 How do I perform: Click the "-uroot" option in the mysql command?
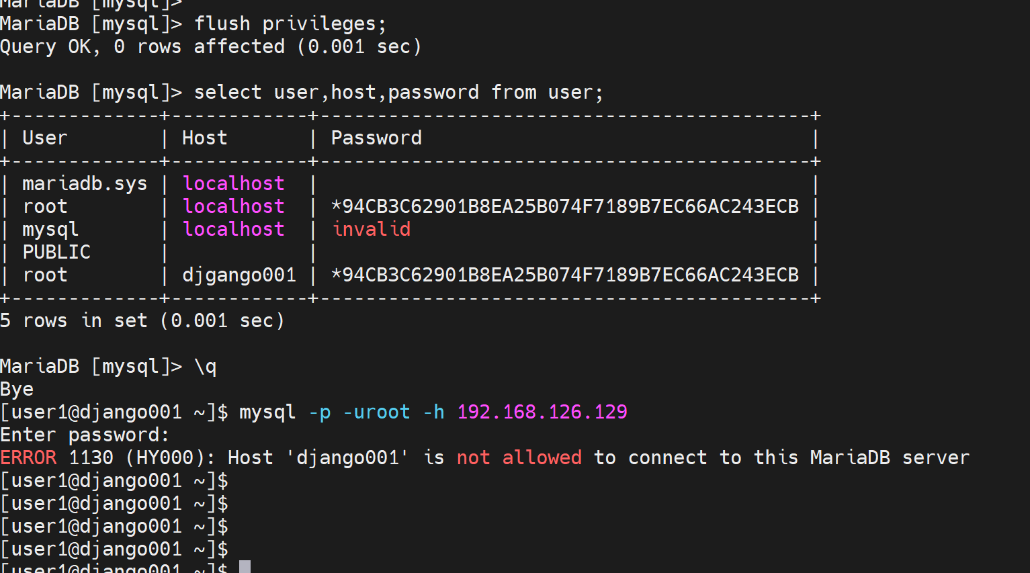pyautogui.click(x=376, y=412)
